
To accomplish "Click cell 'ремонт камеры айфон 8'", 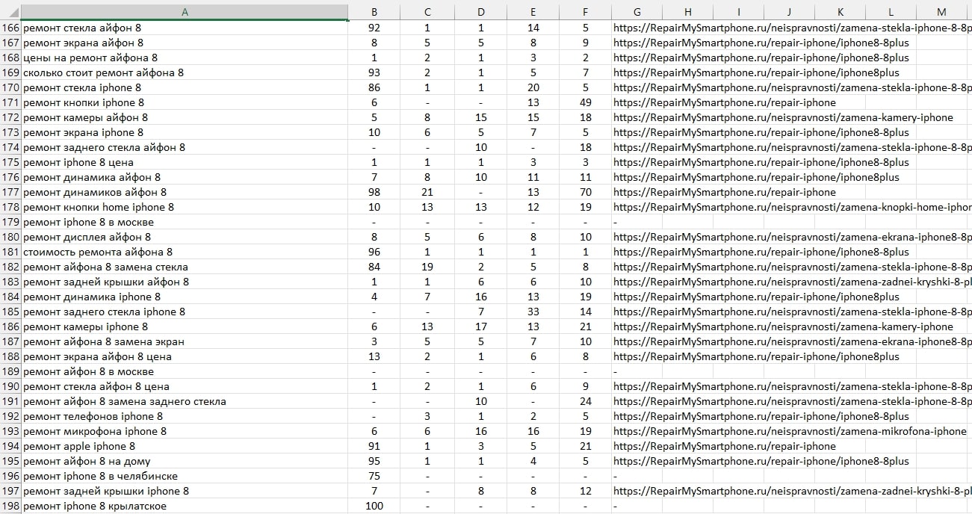I will 185,117.
